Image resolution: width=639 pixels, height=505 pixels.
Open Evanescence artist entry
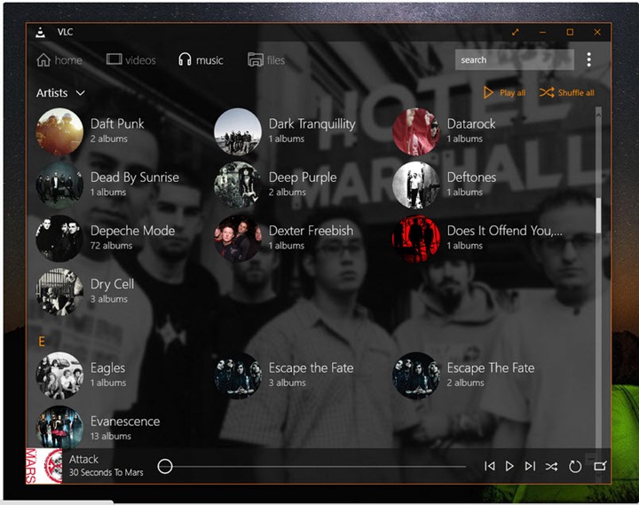pyautogui.click(x=98, y=428)
